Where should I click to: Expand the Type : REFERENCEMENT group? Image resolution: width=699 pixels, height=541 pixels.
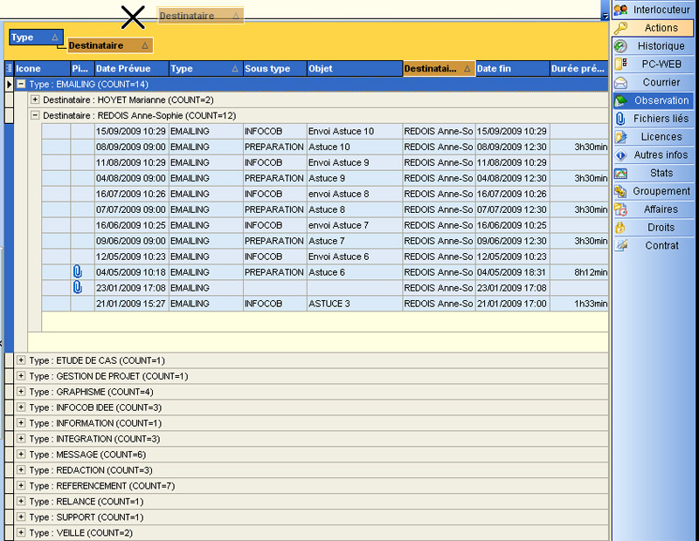21,485
